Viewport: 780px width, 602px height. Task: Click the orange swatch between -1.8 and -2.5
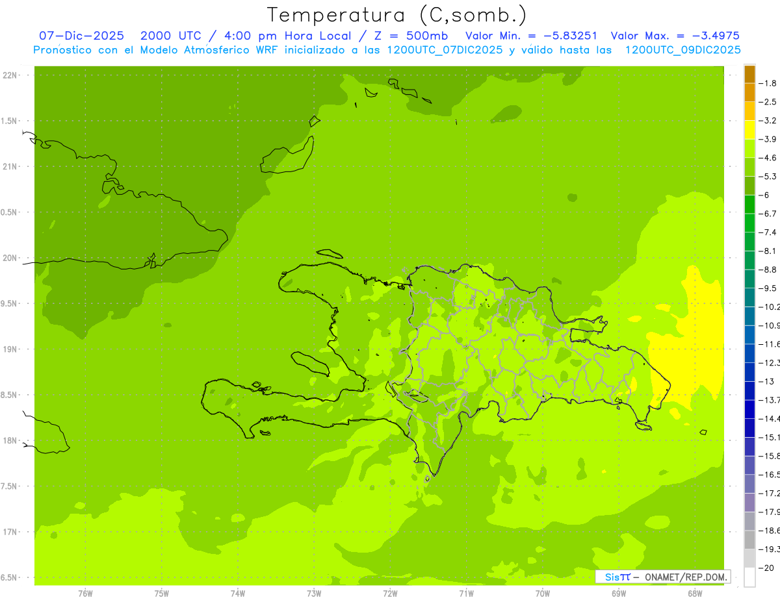tap(749, 93)
